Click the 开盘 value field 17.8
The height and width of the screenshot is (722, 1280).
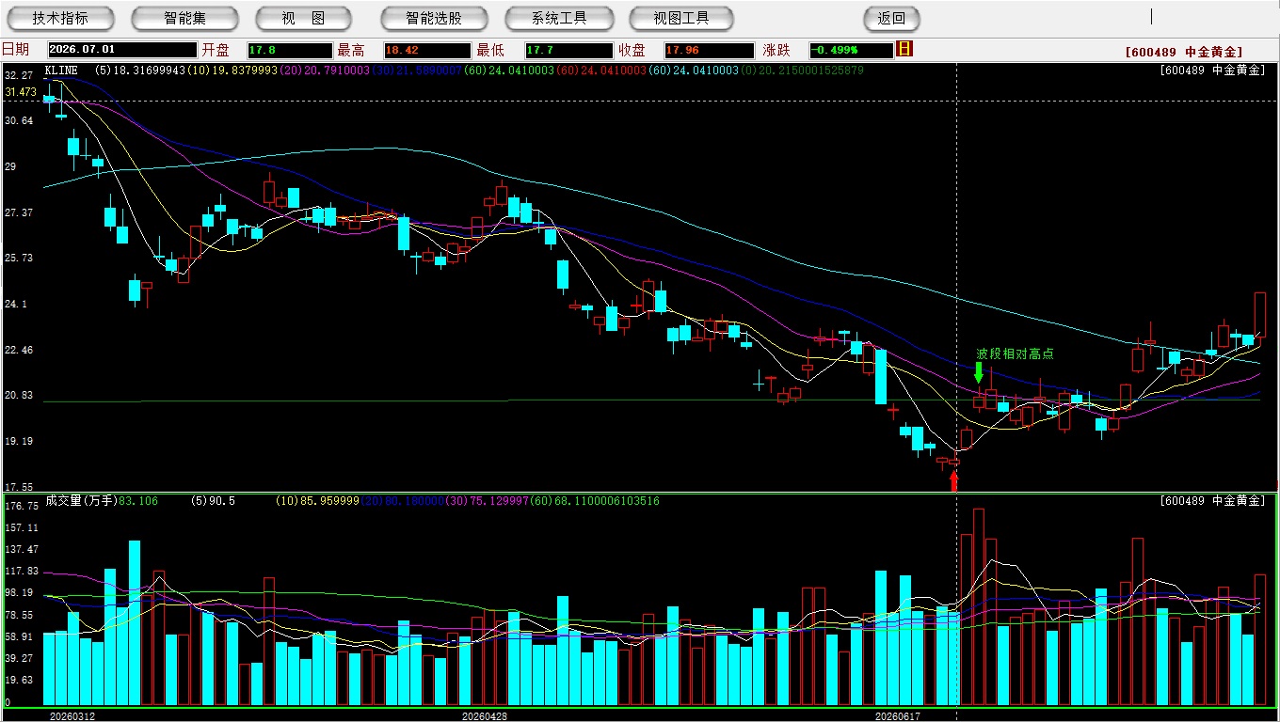tap(290, 50)
